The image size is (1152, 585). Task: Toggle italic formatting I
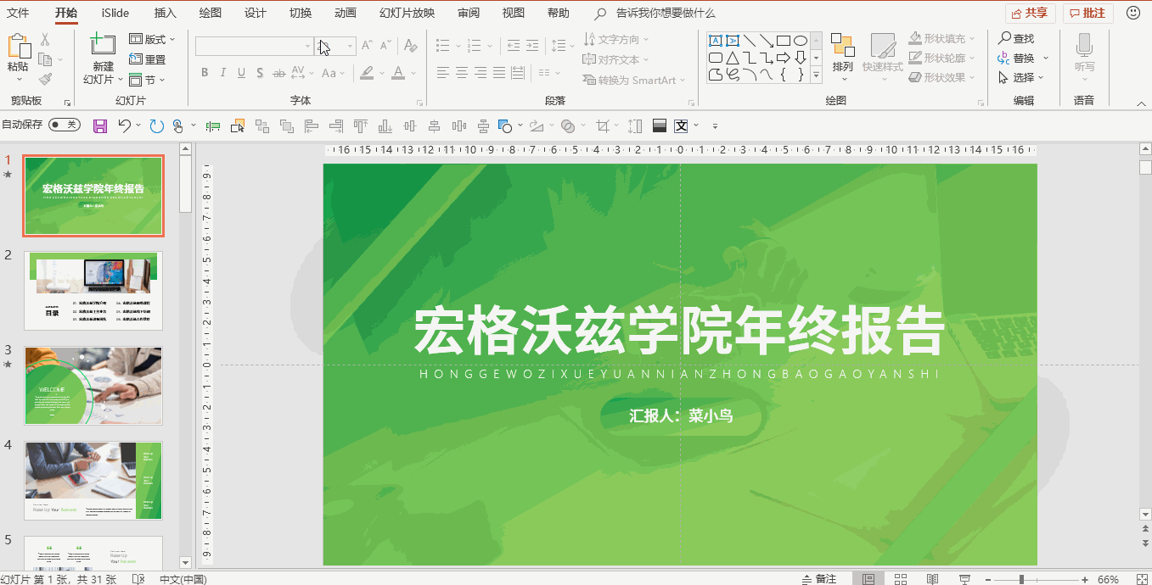(223, 73)
